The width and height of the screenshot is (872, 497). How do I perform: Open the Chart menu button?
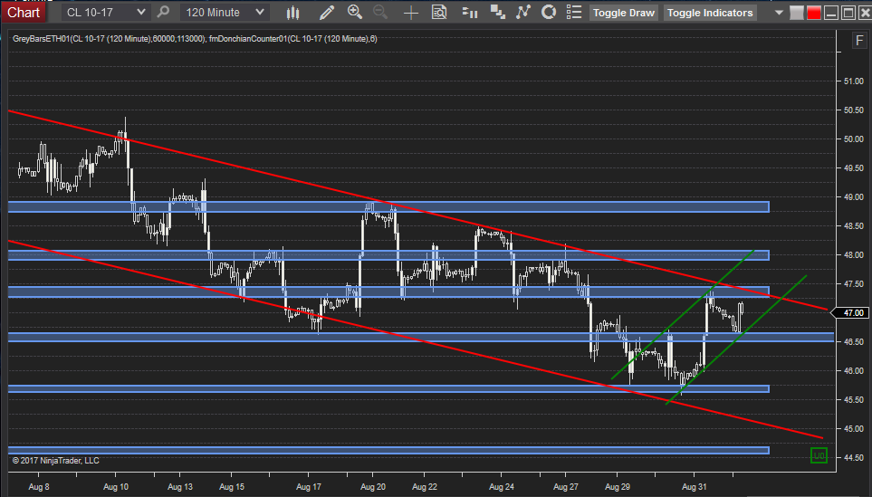click(x=24, y=13)
